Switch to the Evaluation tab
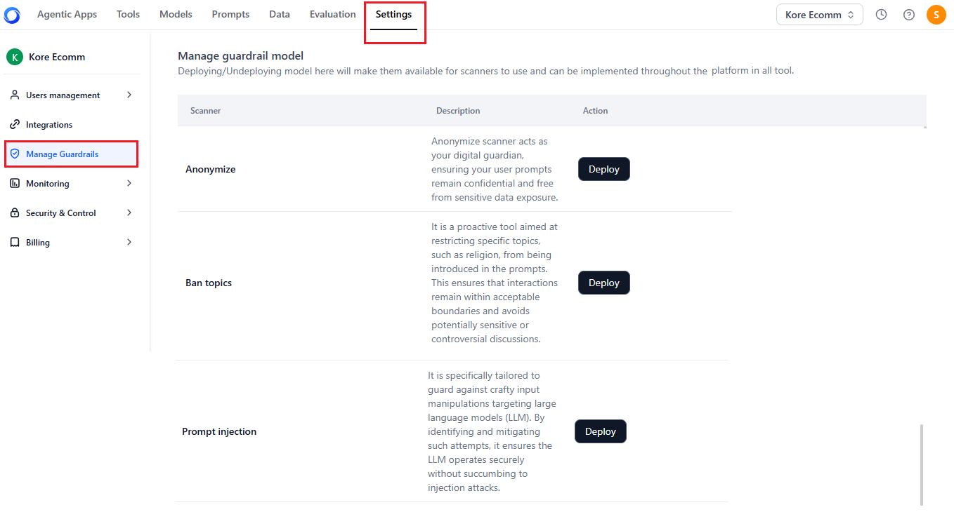Screen dimensions: 954x512 pos(332,14)
